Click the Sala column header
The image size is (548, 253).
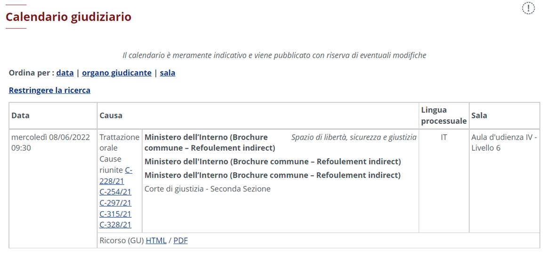[x=479, y=115]
